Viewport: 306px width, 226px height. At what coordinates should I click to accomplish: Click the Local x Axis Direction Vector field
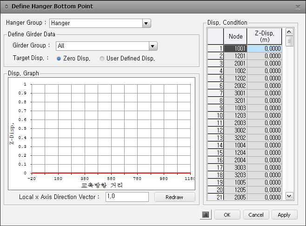click(x=127, y=197)
